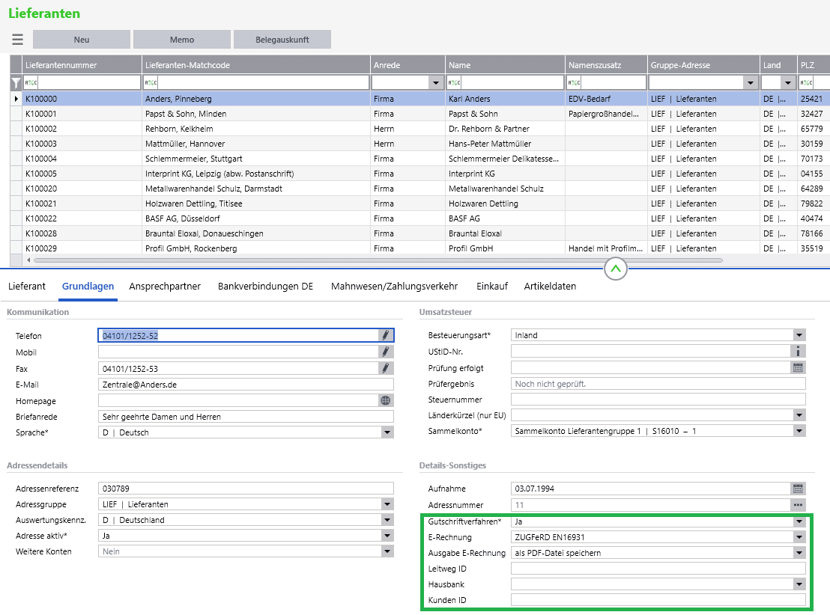Open the Sprache dropdown

pos(387,432)
